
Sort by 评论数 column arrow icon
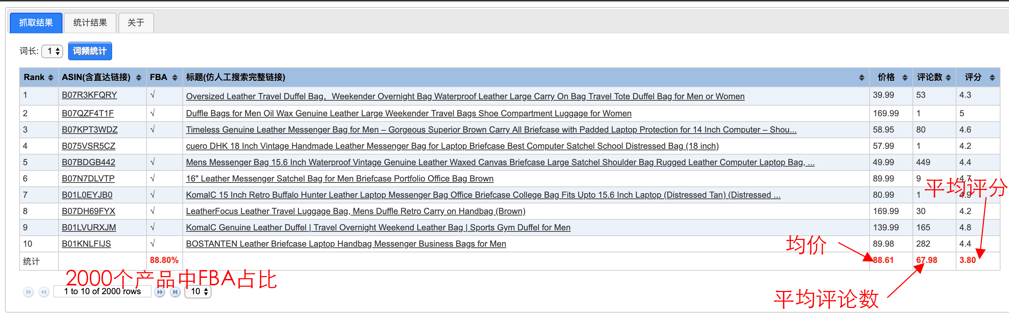pos(948,77)
